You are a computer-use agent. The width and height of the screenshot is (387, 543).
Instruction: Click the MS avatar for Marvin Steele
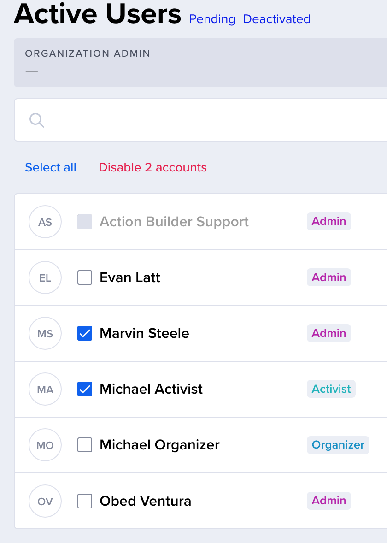[45, 333]
